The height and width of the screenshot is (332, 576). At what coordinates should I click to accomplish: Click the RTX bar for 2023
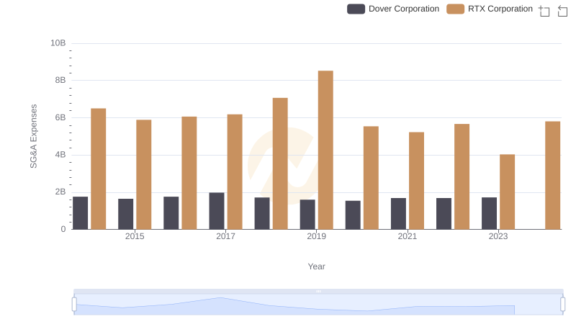pos(508,192)
